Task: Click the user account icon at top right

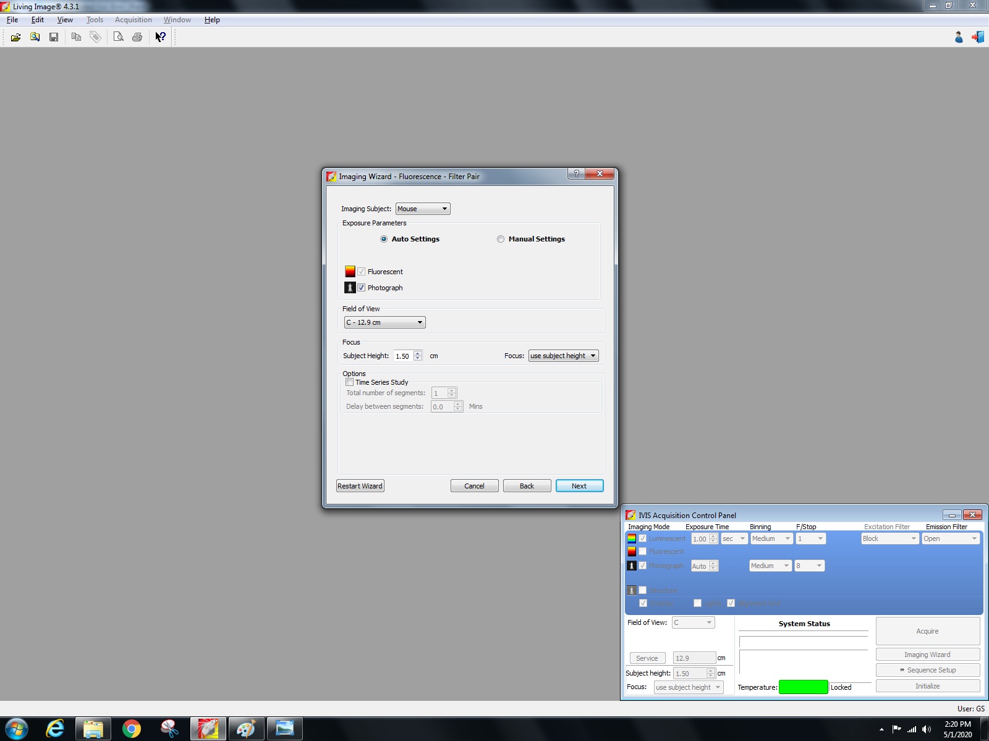Action: [959, 37]
